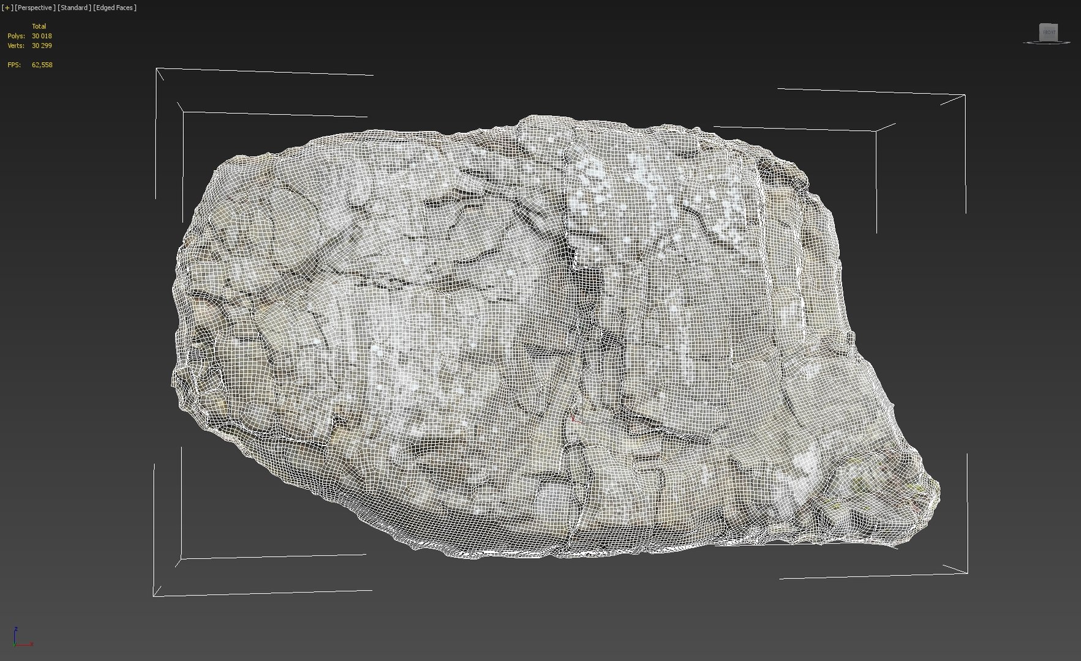Open the Standard shading label menu

pyautogui.click(x=74, y=8)
